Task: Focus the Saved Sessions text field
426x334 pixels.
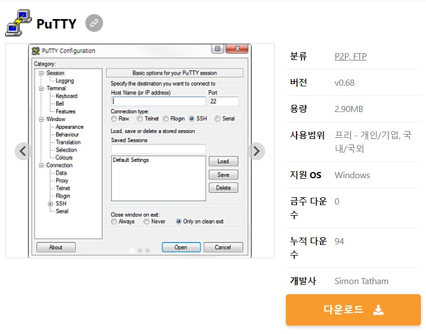Action: tap(159, 149)
